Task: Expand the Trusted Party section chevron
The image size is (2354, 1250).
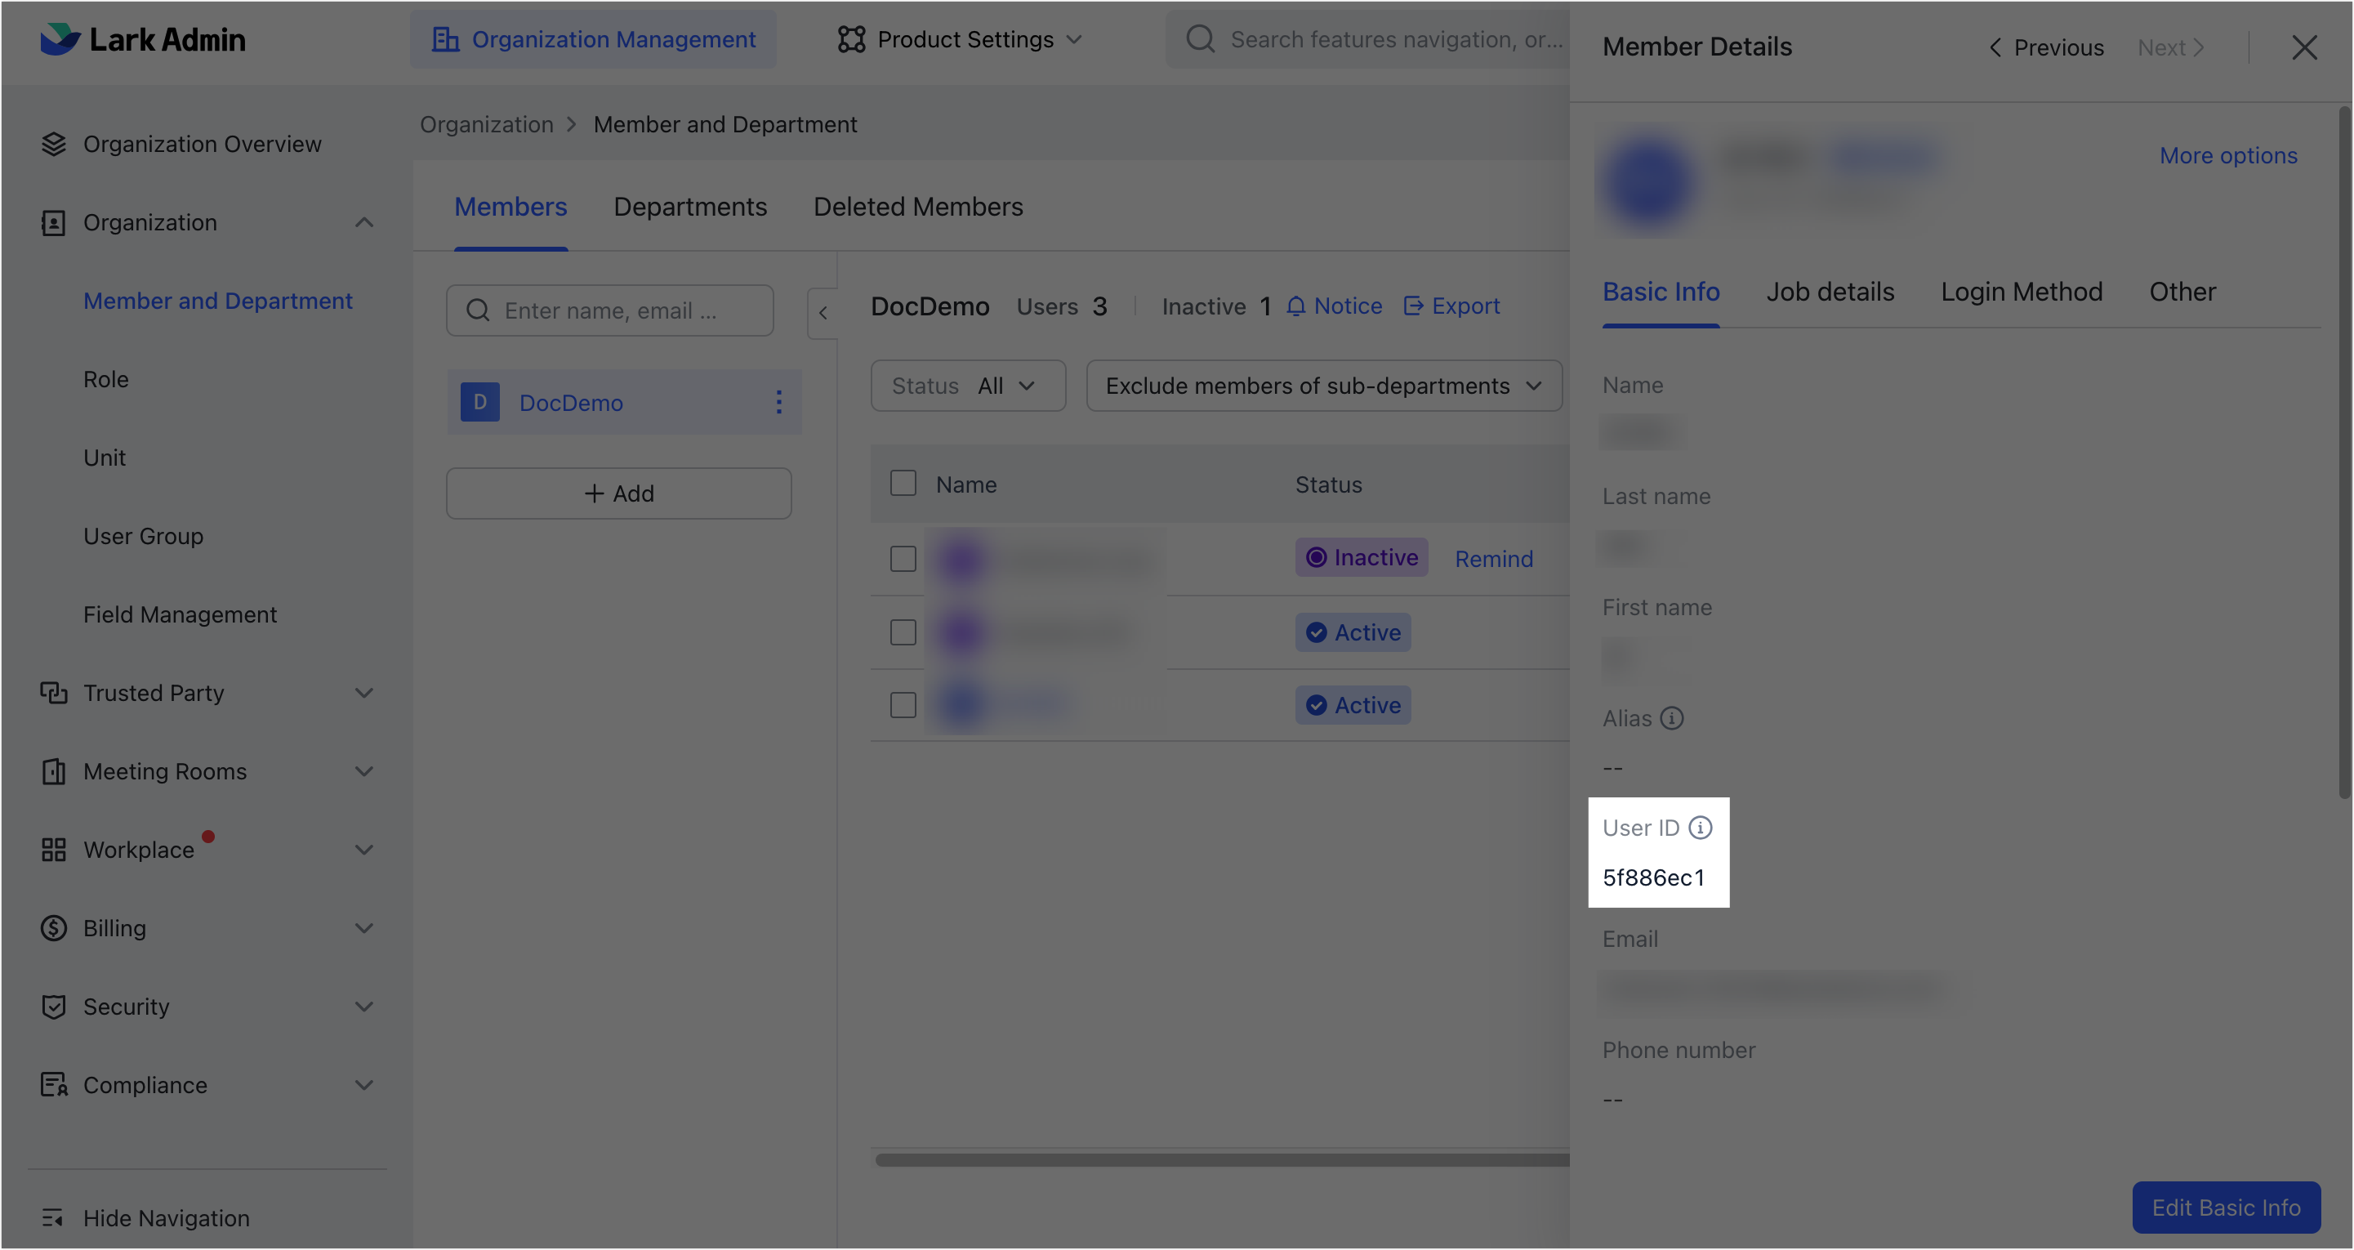Action: pos(363,693)
